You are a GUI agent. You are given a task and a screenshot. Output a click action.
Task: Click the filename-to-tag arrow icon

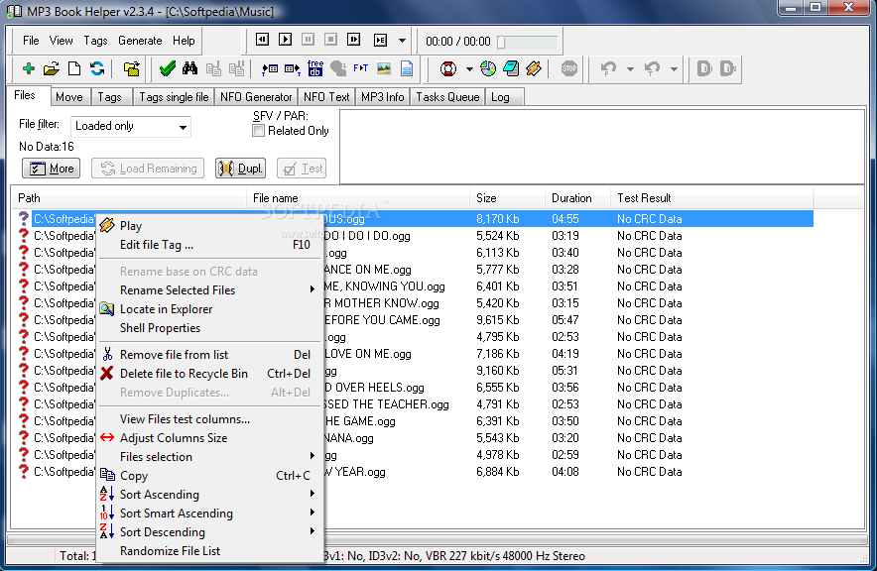(x=293, y=68)
